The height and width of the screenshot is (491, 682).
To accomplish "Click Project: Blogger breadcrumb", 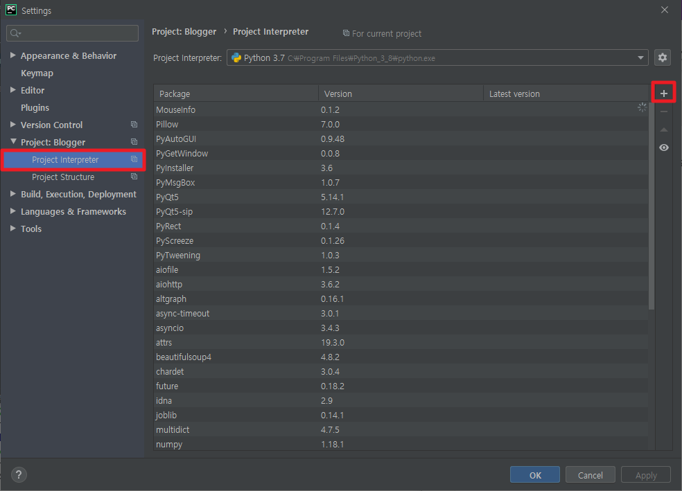I will [184, 32].
